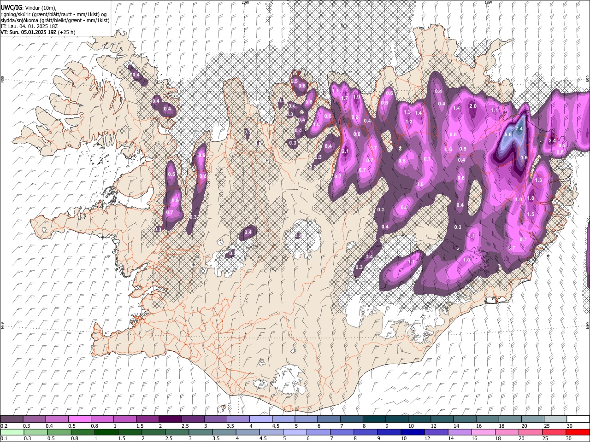Click the 0.2 darkest mauve snow legend swatch
The height and width of the screenshot is (442, 590).
(x=12, y=419)
